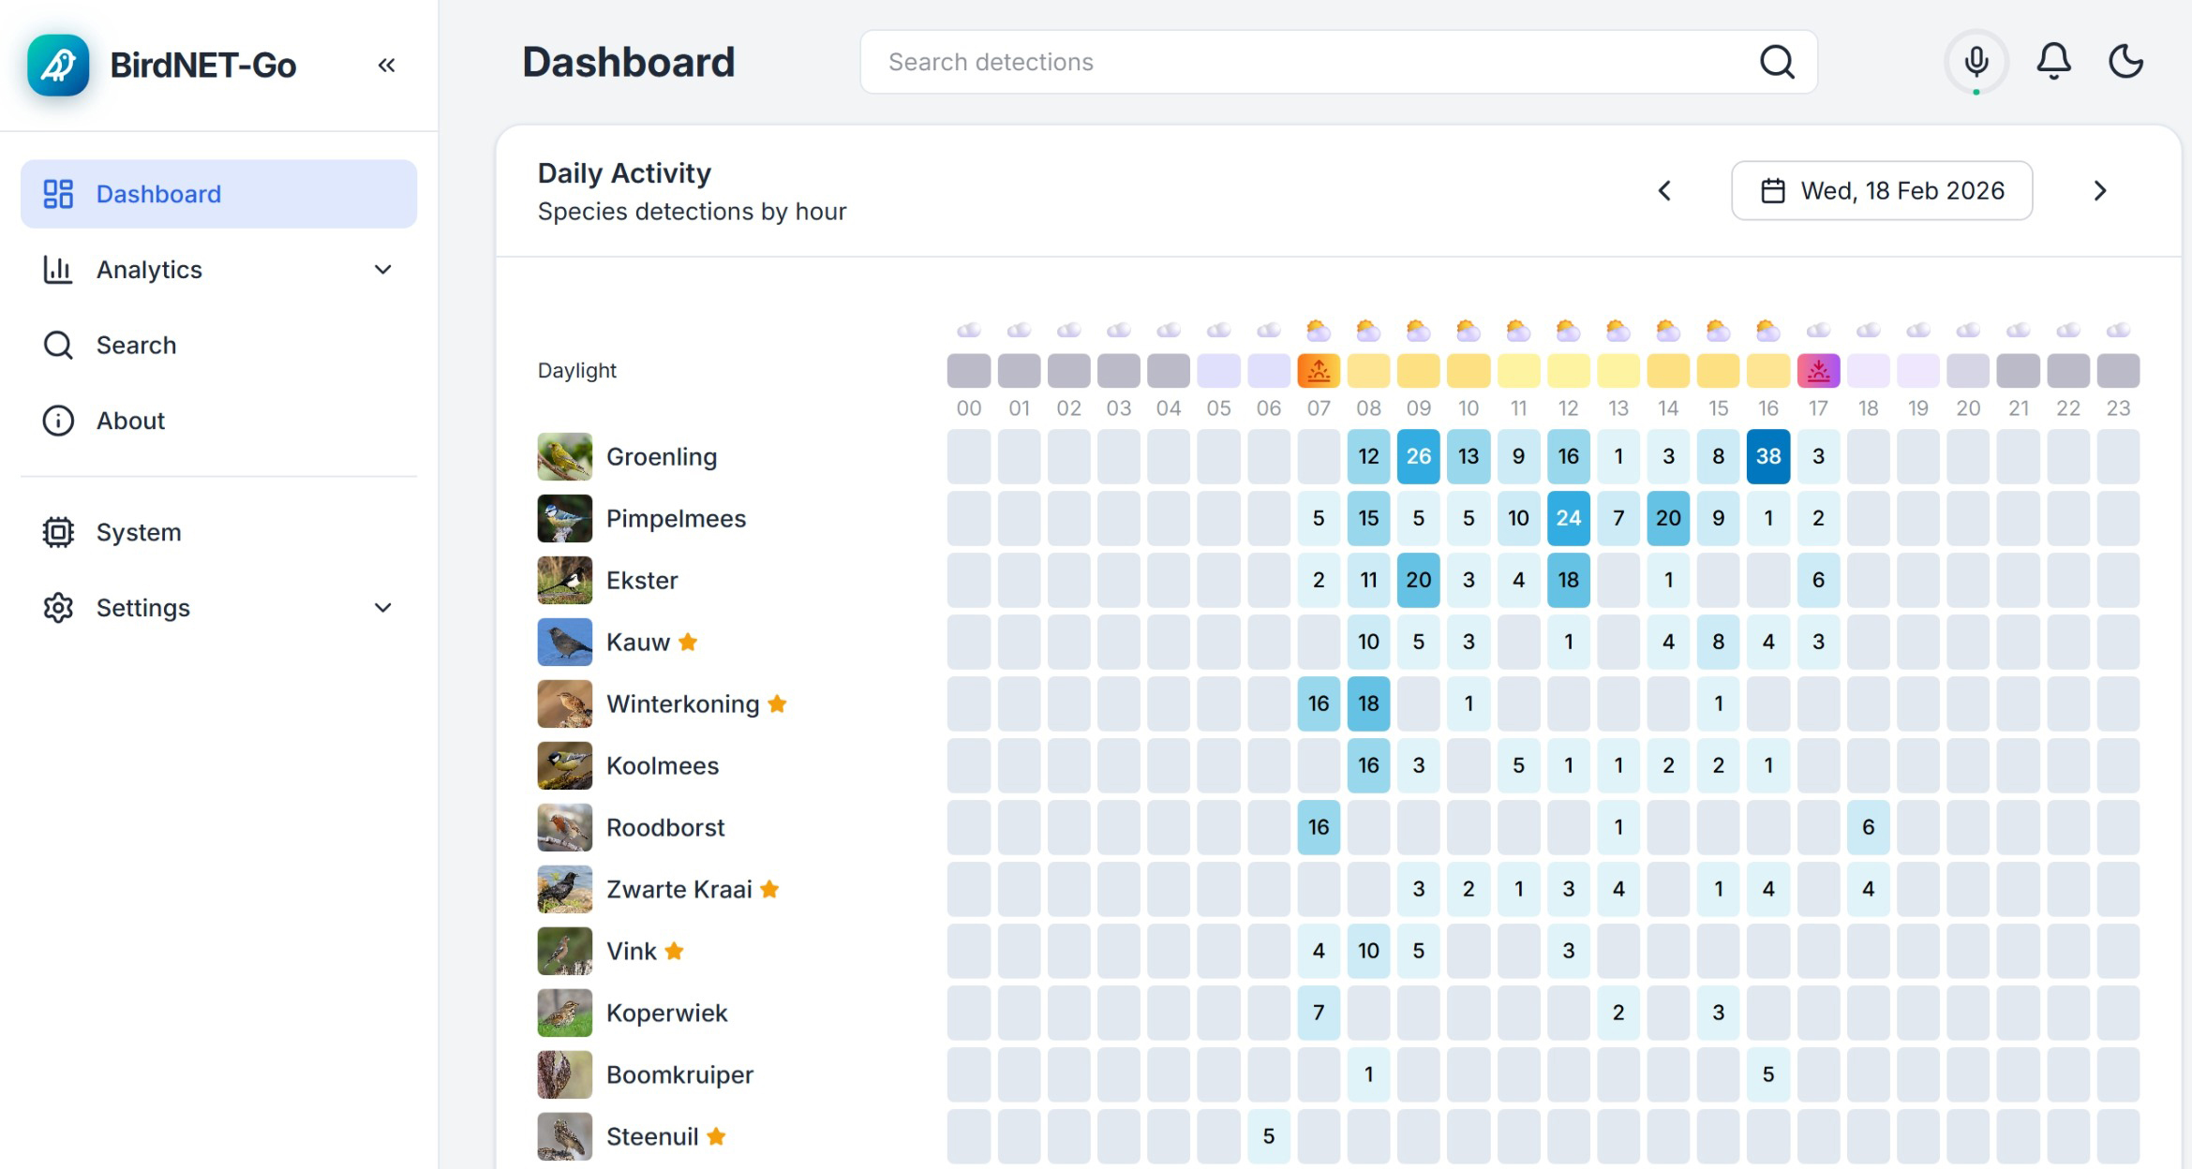Switch to the Dashboard section
2192x1169 pixels.
click(x=157, y=194)
